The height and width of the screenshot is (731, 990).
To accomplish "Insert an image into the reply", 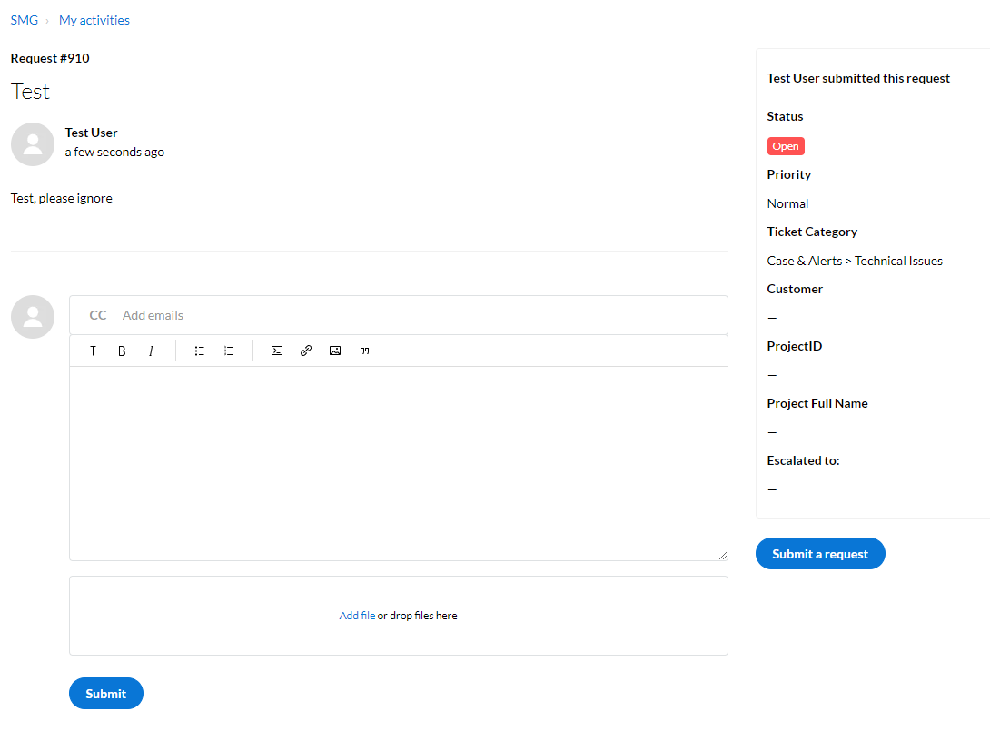I will (335, 351).
